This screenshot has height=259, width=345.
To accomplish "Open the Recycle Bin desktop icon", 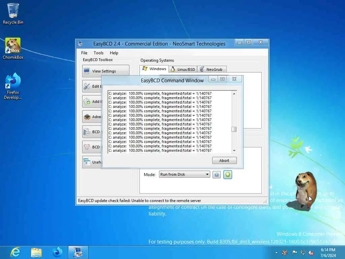I will pos(13,13).
